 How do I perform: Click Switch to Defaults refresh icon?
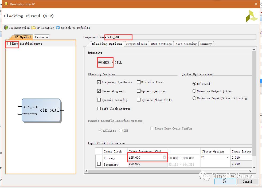[x=58, y=28]
